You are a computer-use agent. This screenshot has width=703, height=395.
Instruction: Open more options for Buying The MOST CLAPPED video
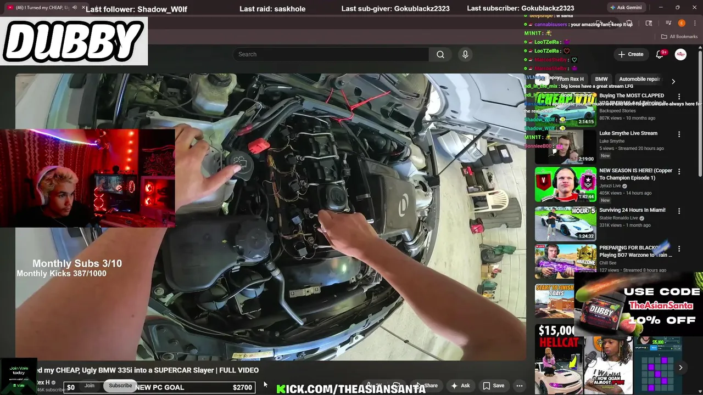pos(679,96)
